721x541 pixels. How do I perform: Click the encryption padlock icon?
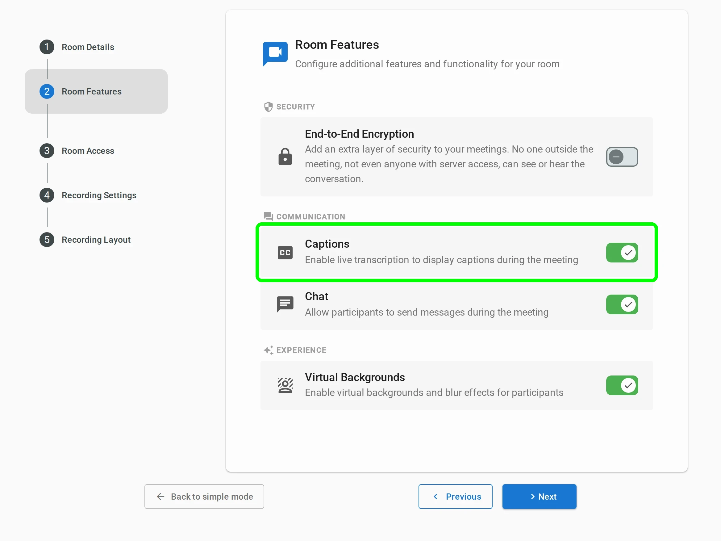[285, 157]
